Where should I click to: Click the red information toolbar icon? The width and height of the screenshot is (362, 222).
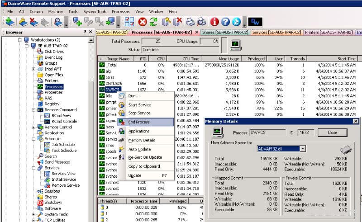pyautogui.click(x=214, y=22)
